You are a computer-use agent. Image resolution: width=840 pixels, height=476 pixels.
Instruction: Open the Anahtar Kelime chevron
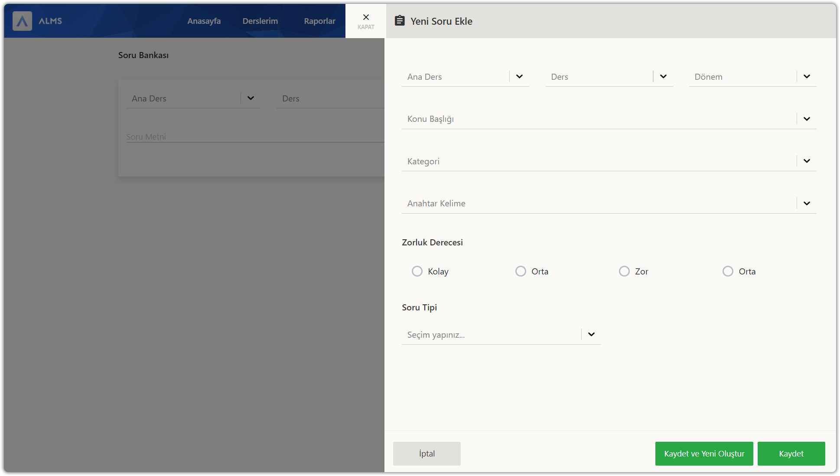(x=807, y=203)
